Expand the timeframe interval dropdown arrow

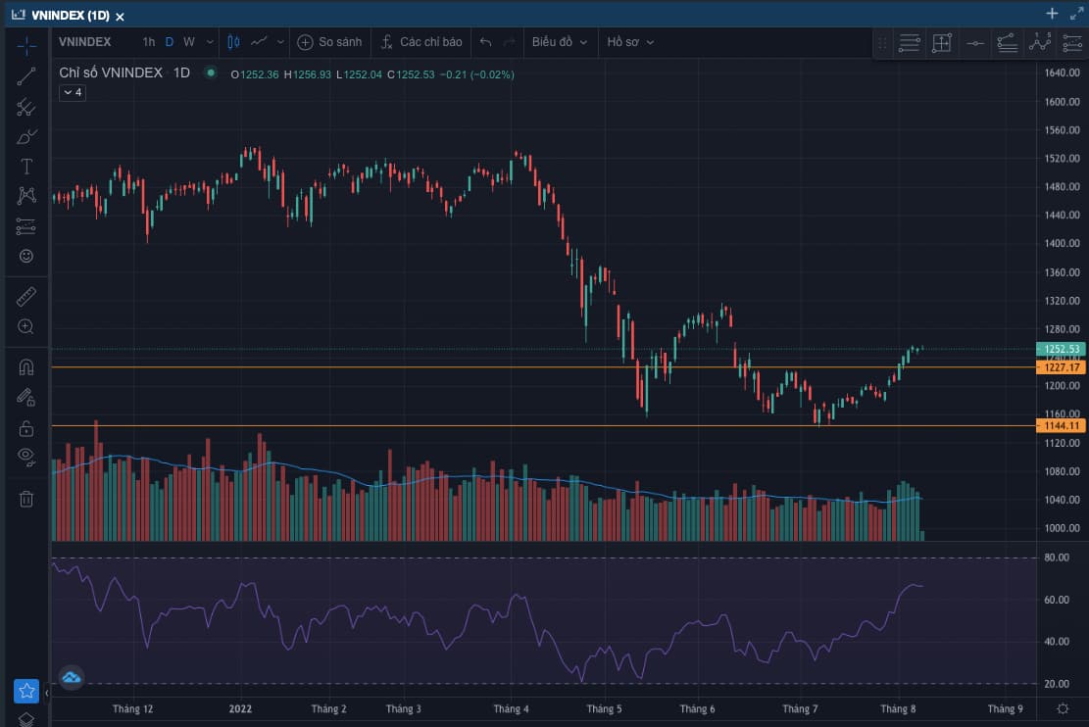pos(210,42)
